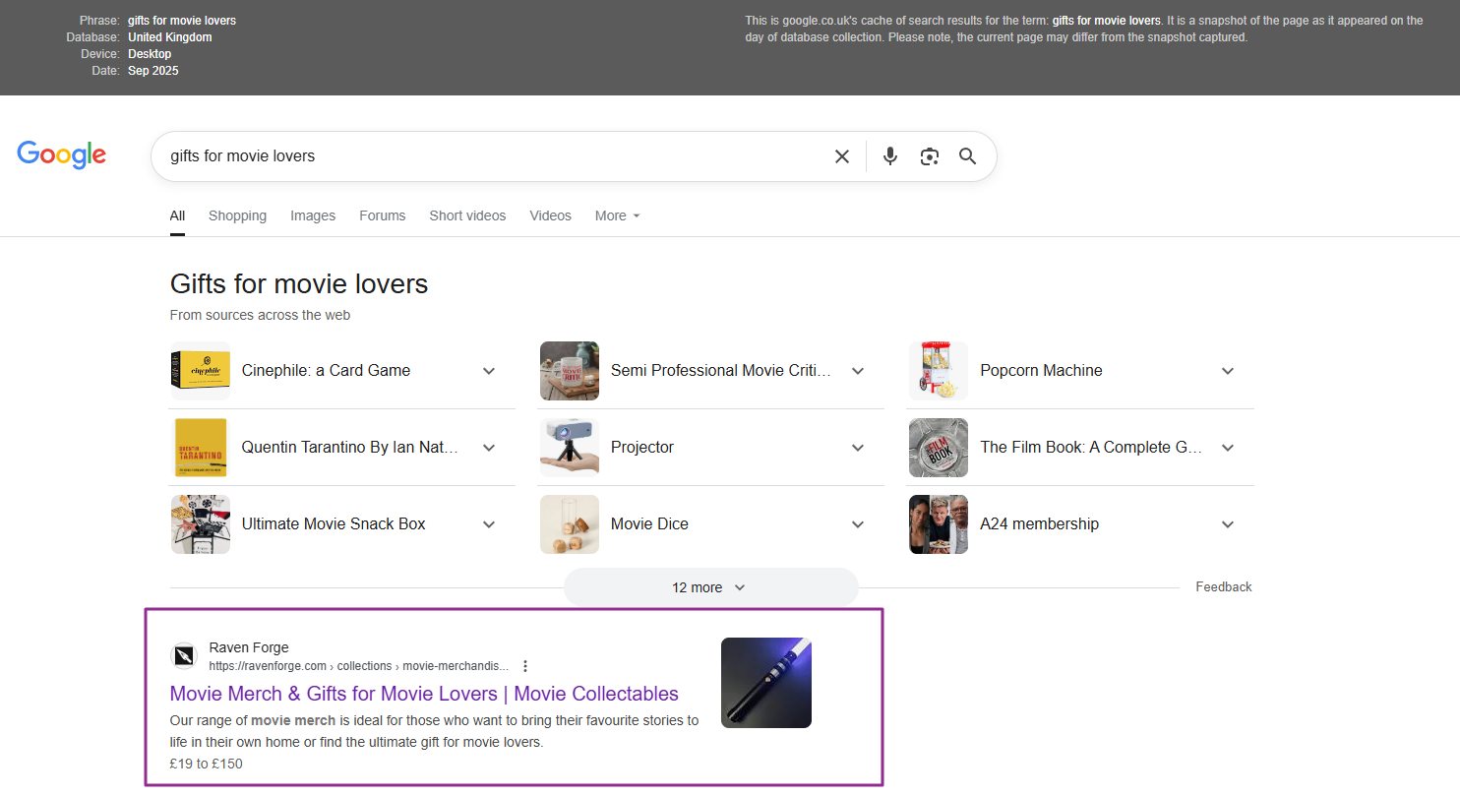Click the Feedback link
The width and height of the screenshot is (1460, 796).
(x=1224, y=586)
